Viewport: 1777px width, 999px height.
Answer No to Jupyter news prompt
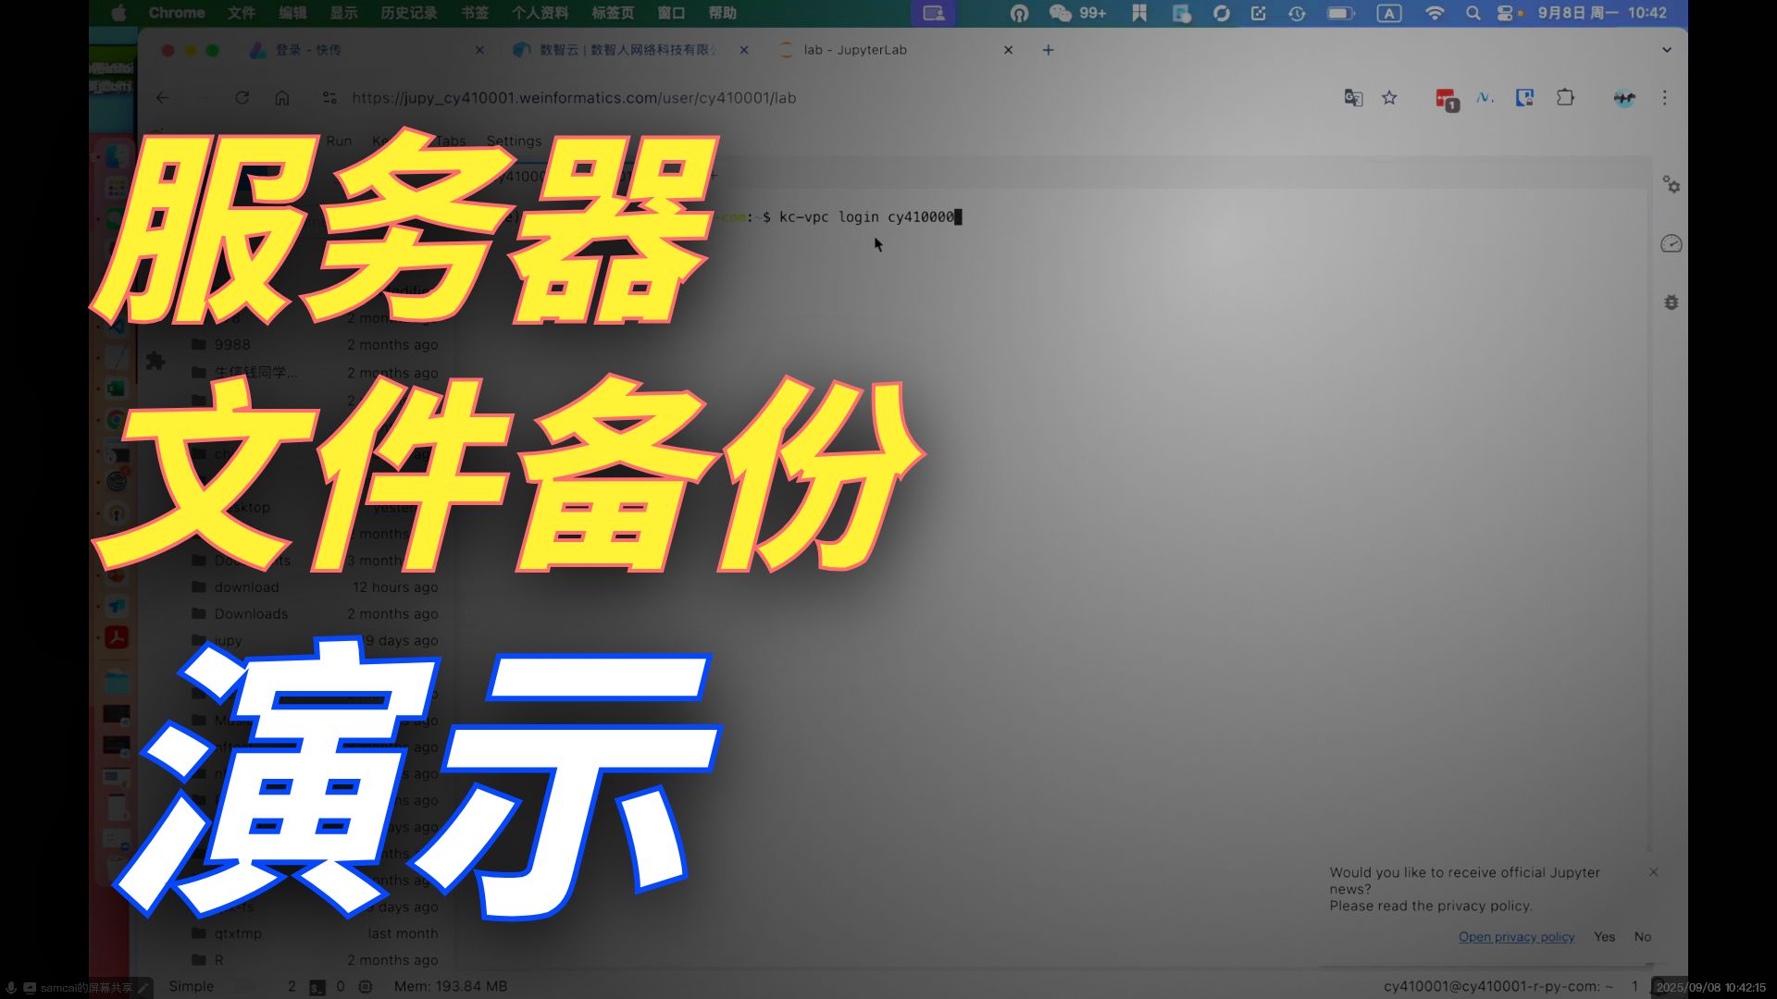[1643, 937]
